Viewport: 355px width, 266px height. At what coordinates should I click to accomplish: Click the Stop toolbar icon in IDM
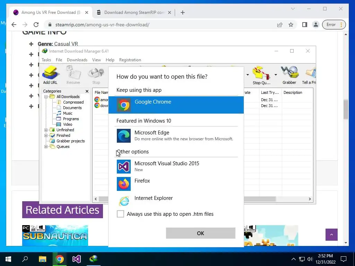[96, 76]
